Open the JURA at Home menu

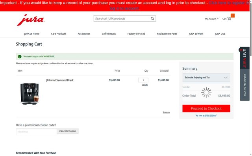click(31, 33)
